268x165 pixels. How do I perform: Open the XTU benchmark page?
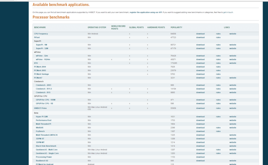(36, 63)
